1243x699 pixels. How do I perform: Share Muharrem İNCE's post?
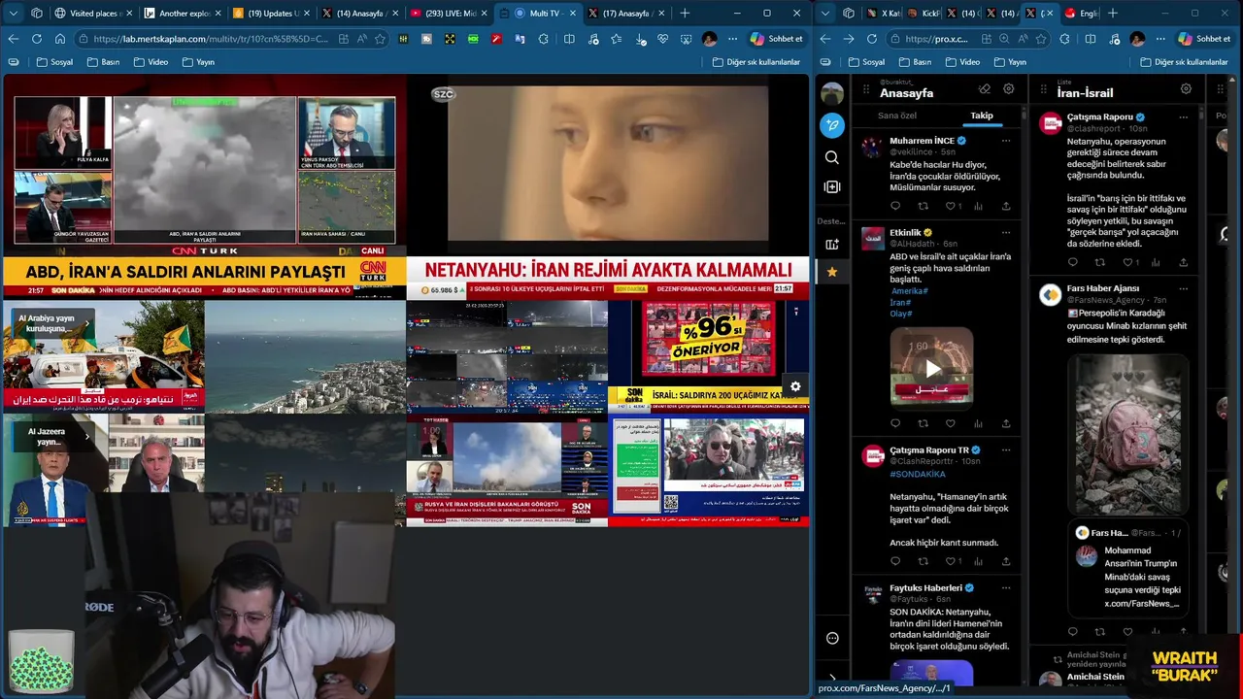tap(1006, 206)
